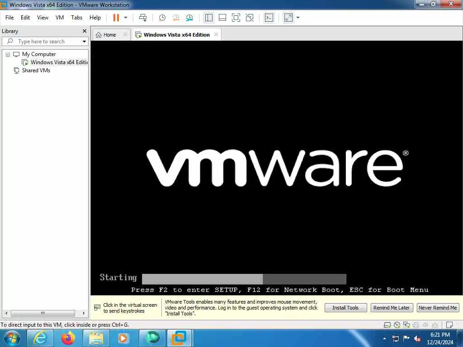This screenshot has width=463, height=347.
Task: Open the Library search filter dropdown
Action: (x=84, y=42)
